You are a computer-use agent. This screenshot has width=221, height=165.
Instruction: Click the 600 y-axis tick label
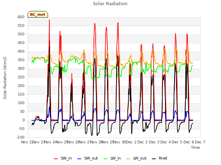(21, 17)
